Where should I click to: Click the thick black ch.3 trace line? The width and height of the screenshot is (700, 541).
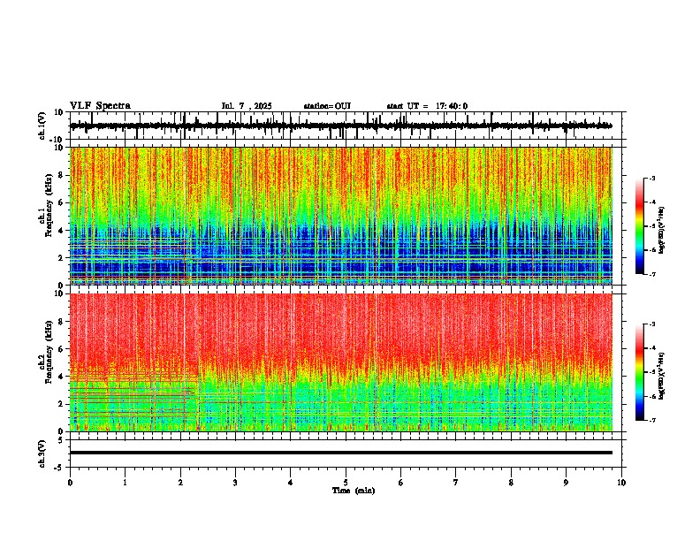(341, 453)
